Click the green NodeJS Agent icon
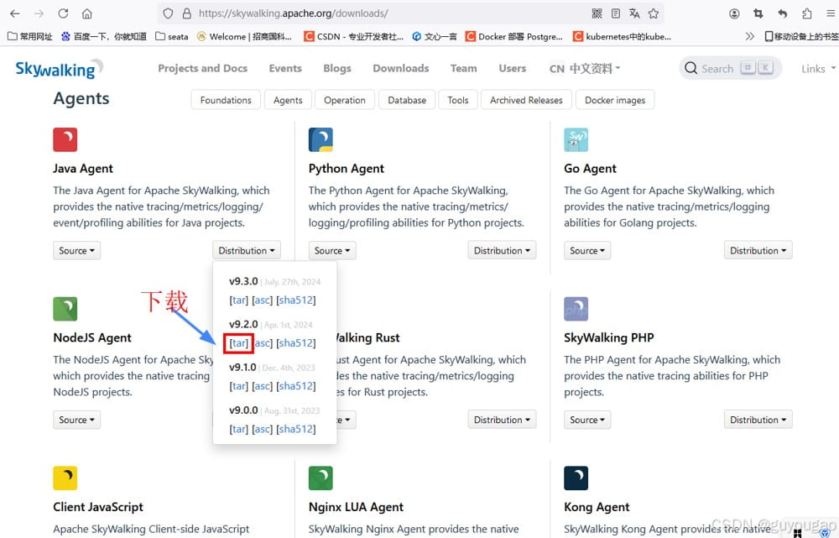 click(65, 309)
